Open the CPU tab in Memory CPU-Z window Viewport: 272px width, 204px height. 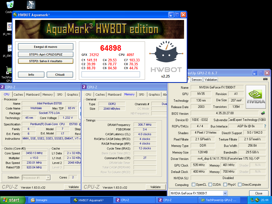(x=88, y=95)
